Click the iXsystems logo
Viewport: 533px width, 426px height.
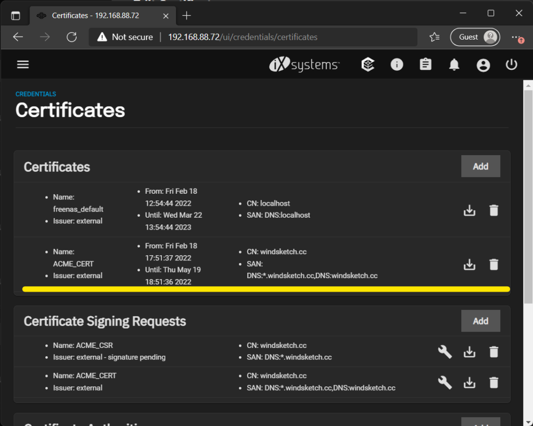(x=304, y=64)
